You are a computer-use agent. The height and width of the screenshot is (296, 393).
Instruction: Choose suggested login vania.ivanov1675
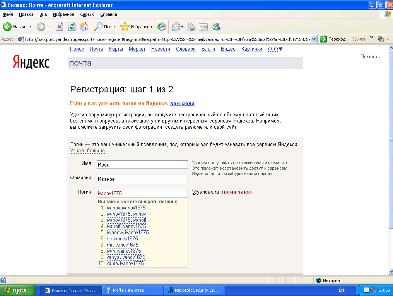[125, 263]
